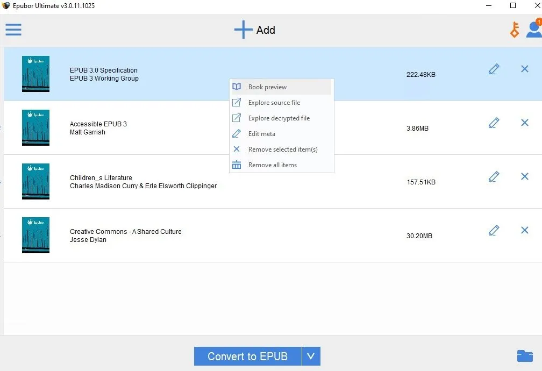Click Accessible EPUB 3 cover thumbnail
Viewport: 542px width, 371px height.
35,127
